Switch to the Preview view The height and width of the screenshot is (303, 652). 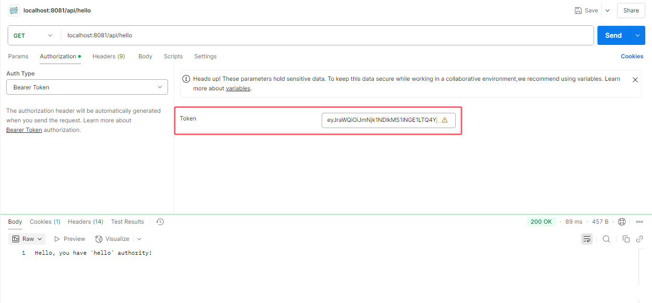point(70,239)
